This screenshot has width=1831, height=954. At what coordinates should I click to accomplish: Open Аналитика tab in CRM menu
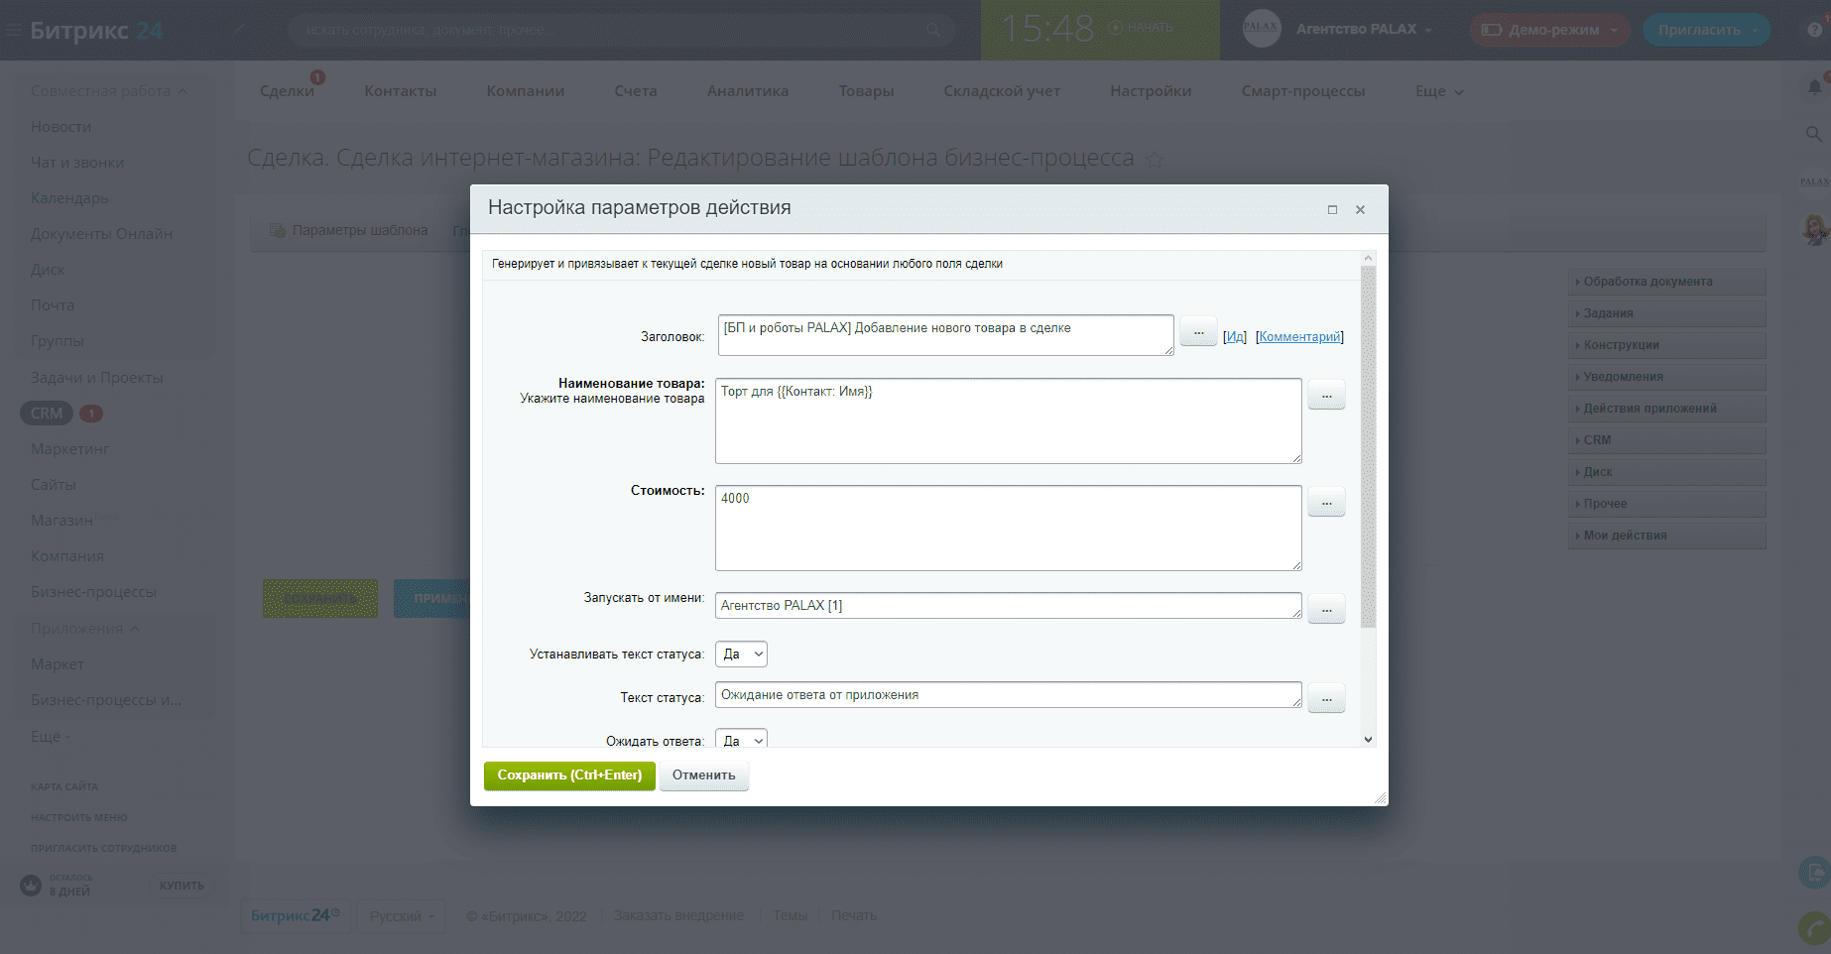[x=747, y=91]
